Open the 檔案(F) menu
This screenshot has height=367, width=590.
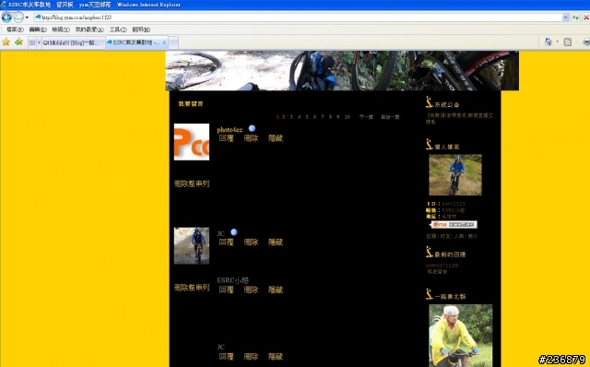15,30
